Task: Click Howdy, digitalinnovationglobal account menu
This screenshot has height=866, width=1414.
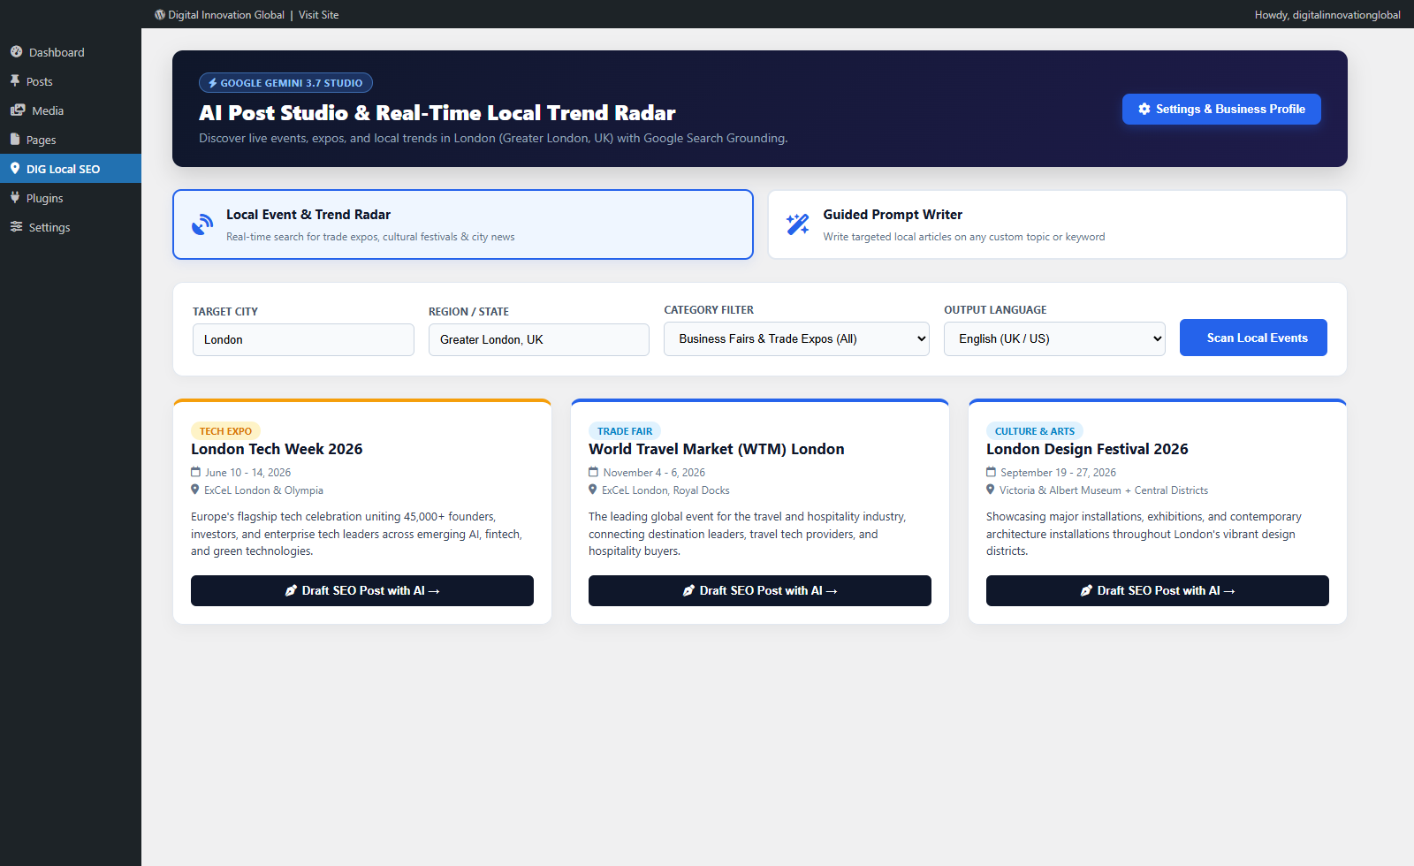Action: (x=1327, y=14)
